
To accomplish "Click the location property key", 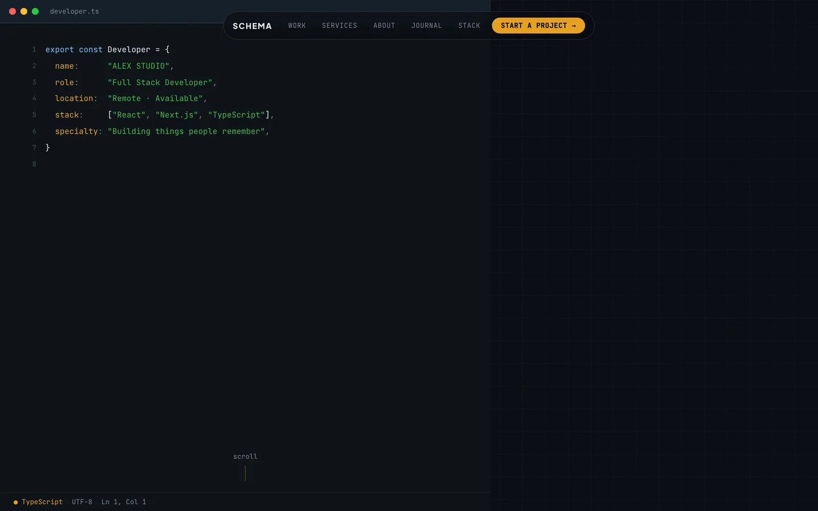I will 74,98.
